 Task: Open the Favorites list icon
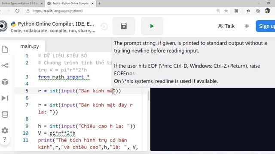(248, 11)
